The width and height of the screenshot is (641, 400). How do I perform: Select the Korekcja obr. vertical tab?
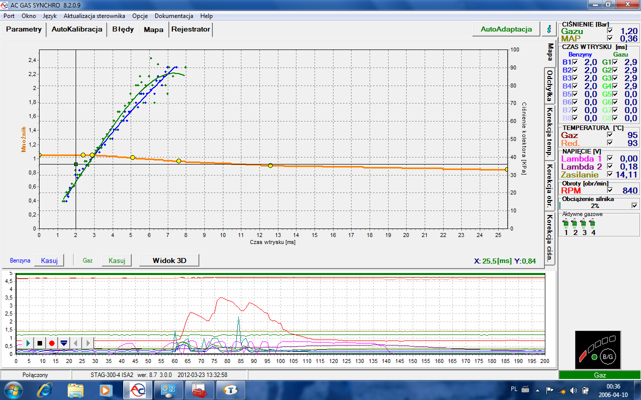(x=550, y=185)
